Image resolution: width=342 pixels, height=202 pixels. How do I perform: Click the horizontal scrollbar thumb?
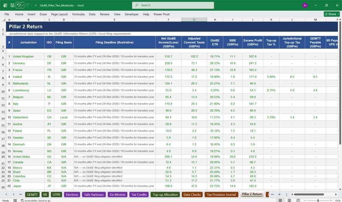(x=309, y=194)
